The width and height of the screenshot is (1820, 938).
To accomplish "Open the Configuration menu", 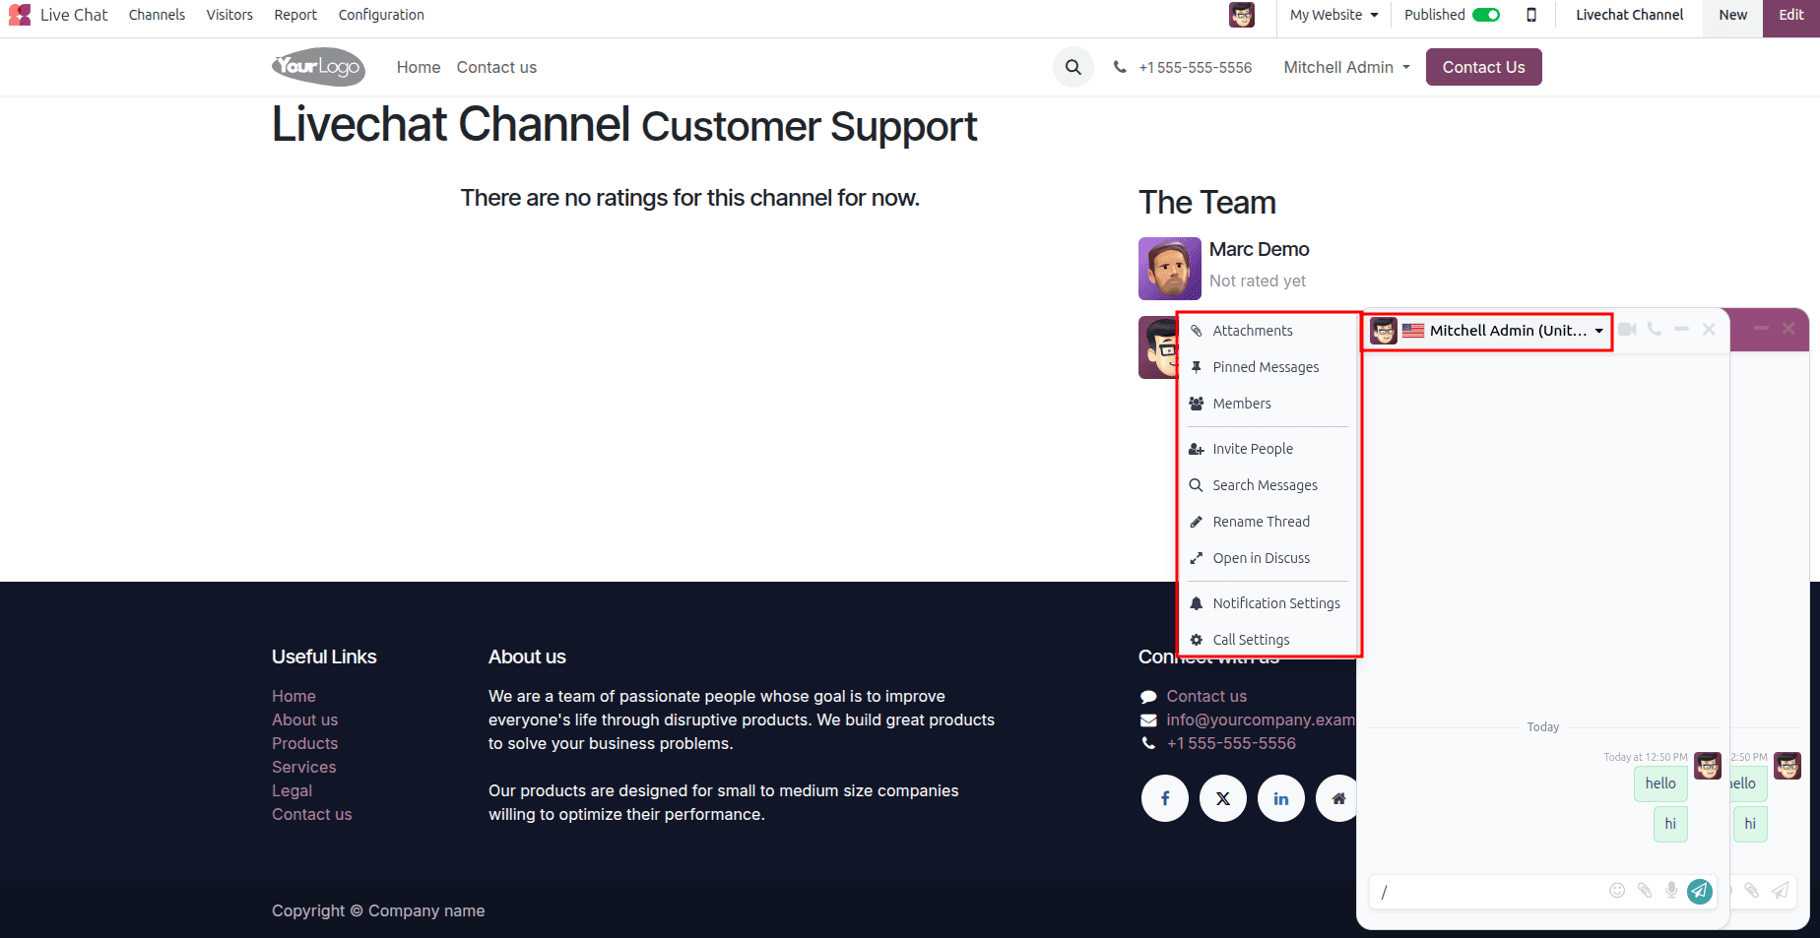I will 381,15.
